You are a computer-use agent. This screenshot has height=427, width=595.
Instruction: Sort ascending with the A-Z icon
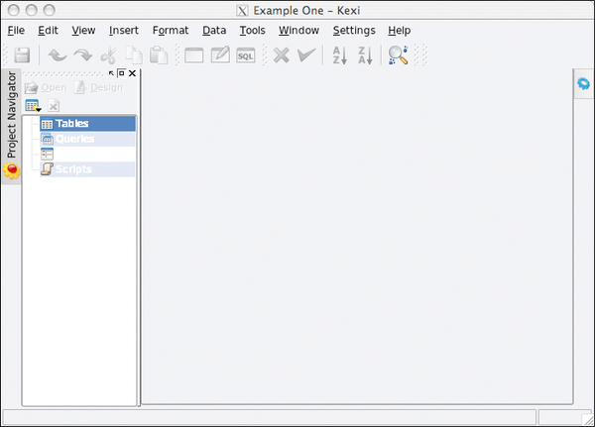point(339,55)
